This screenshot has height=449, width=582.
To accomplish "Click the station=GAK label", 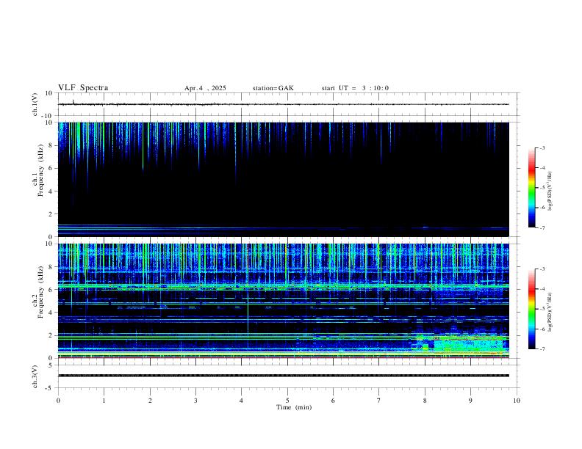I will point(273,88).
